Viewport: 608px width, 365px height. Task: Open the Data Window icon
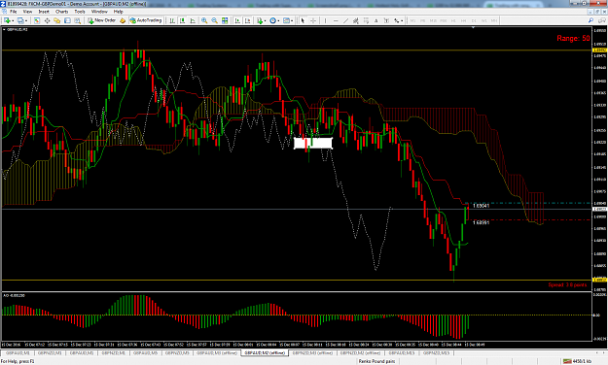(x=48, y=20)
